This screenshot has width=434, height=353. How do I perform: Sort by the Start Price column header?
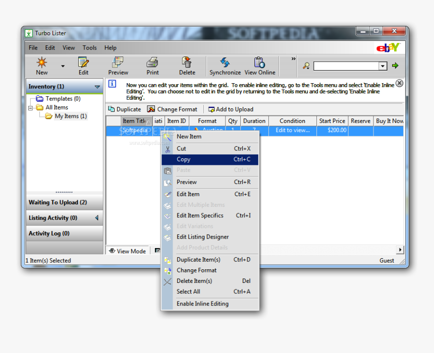click(332, 121)
